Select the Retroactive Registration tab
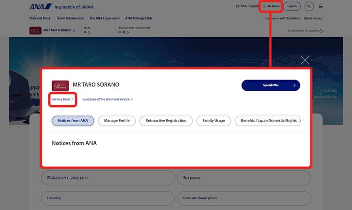Screen dimensions: 352x210 166,121
